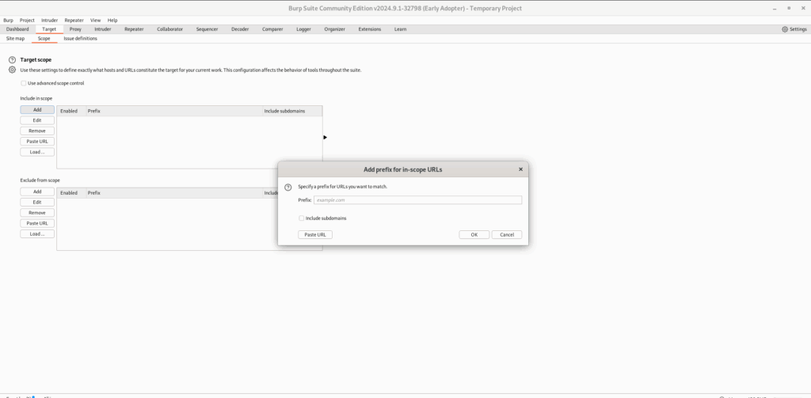Open the View menu

click(x=96, y=20)
